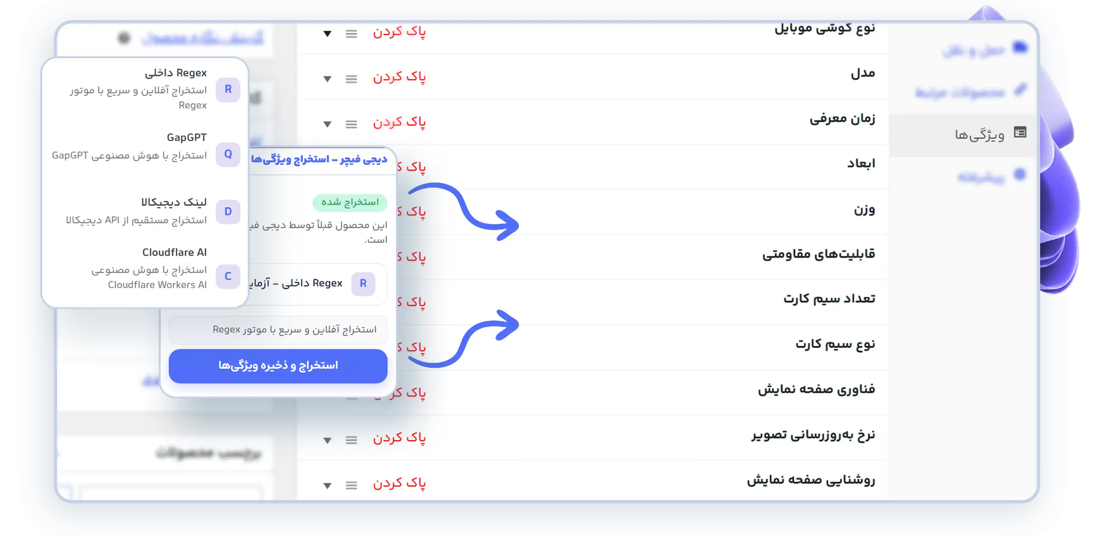Viewport: 1098px width, 537px height.
Task: Expand the نرخ به‌روزرسانی تصویر attribute row
Action: [327, 440]
